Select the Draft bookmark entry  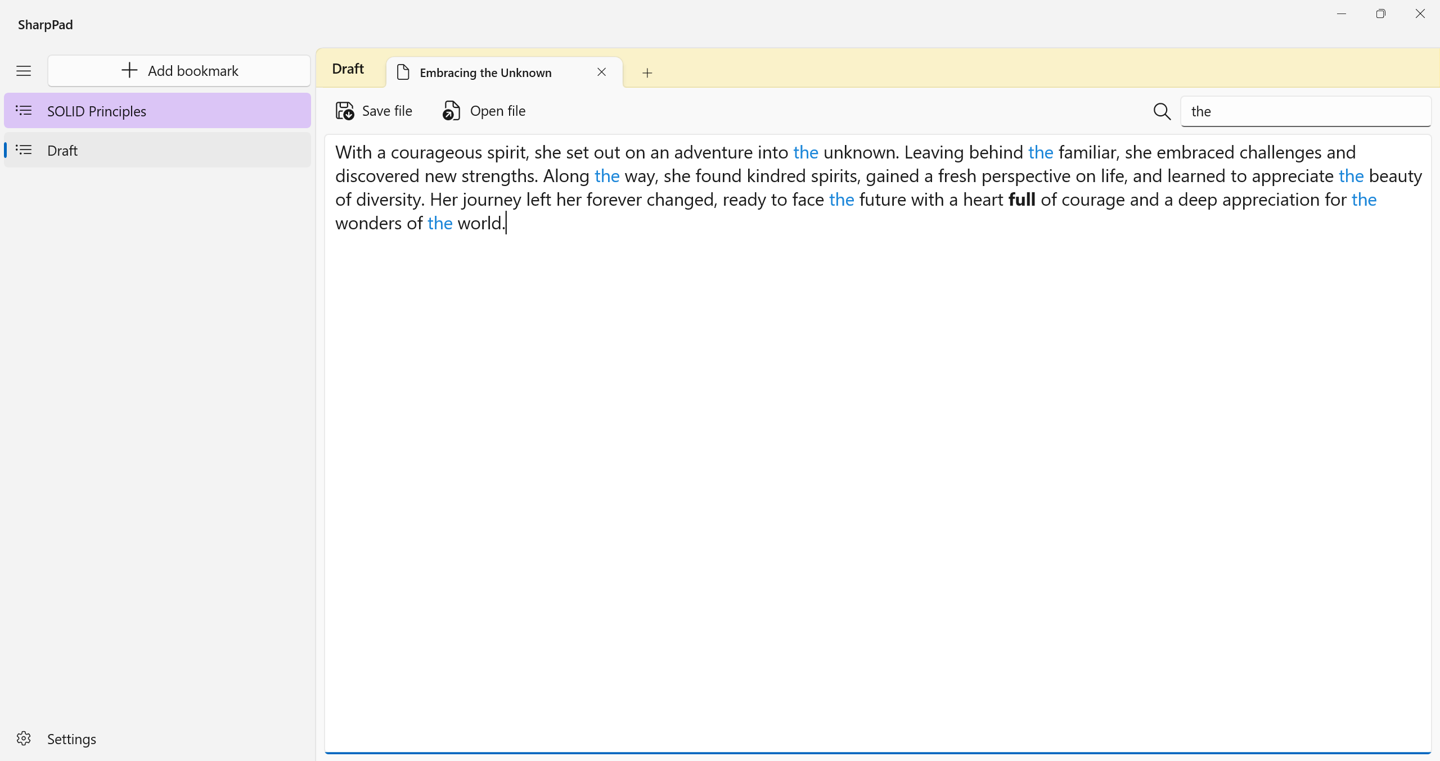click(x=62, y=150)
